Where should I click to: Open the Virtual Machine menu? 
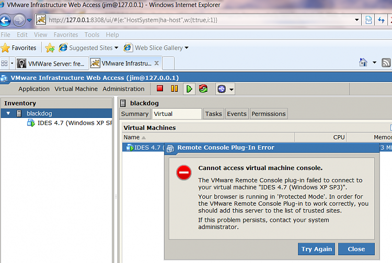click(x=76, y=89)
